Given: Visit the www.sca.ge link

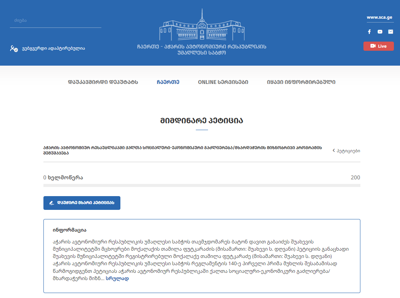Looking at the screenshot, I should (x=380, y=17).
